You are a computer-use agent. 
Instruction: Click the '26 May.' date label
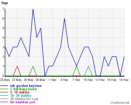(x=29, y=80)
